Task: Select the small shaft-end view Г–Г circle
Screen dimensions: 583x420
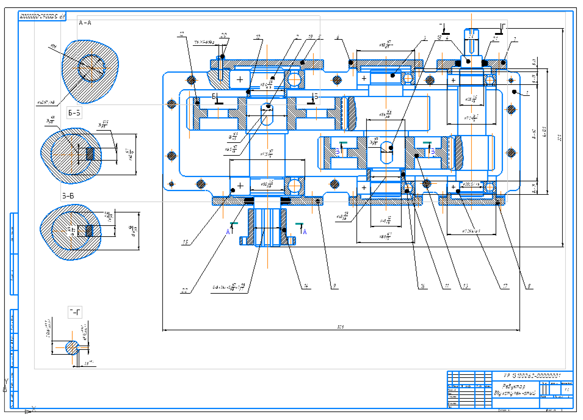Action: point(72,347)
